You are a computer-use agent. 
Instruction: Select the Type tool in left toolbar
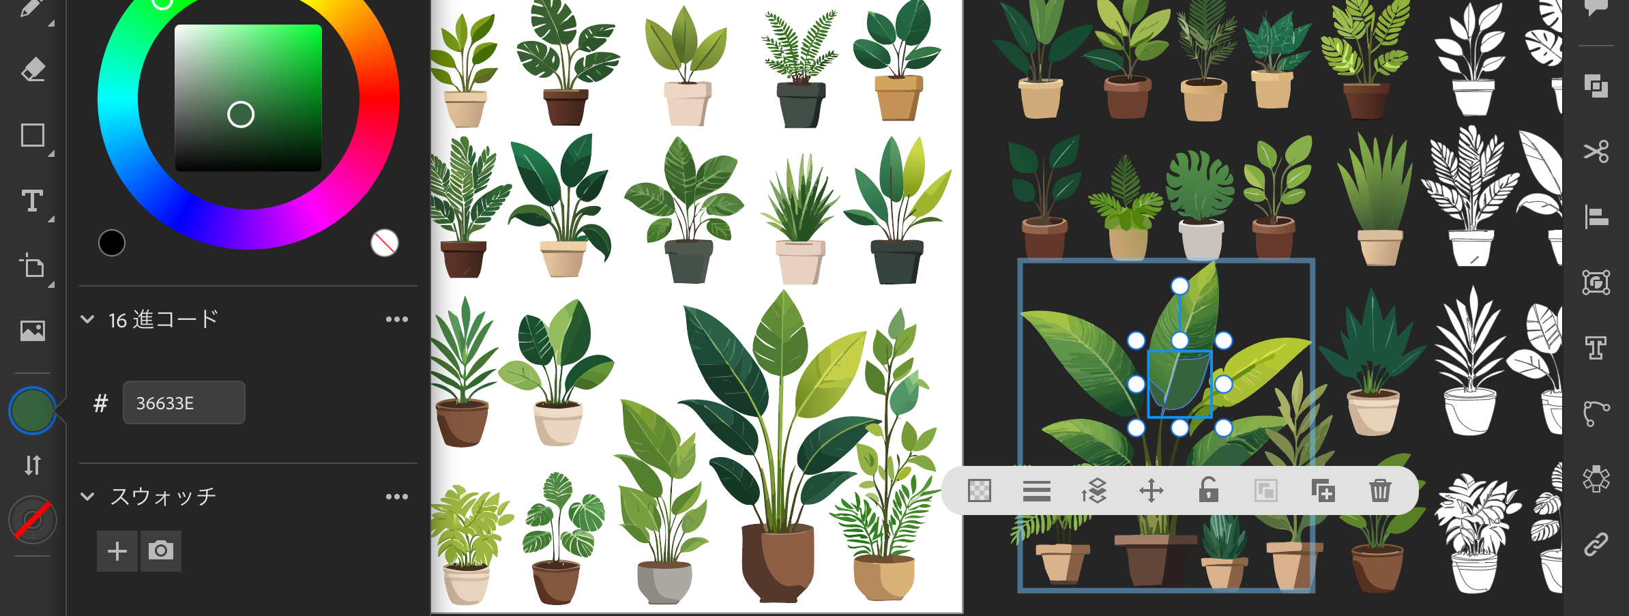click(33, 201)
